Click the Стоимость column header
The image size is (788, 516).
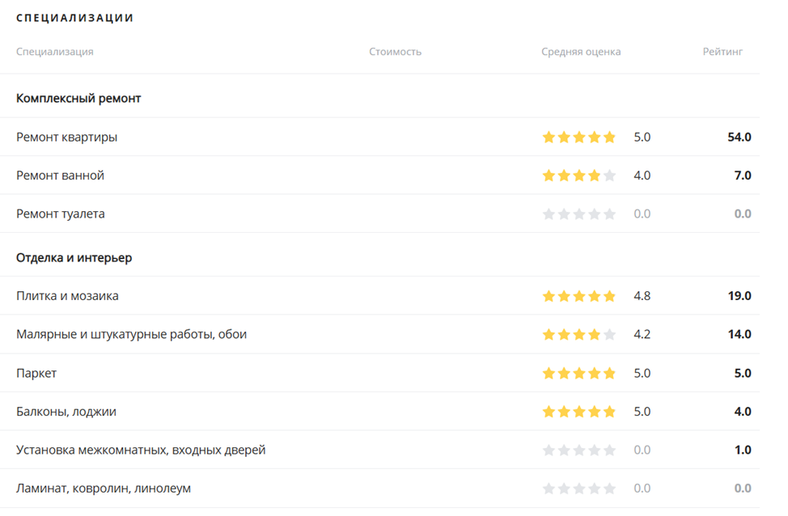(x=395, y=52)
